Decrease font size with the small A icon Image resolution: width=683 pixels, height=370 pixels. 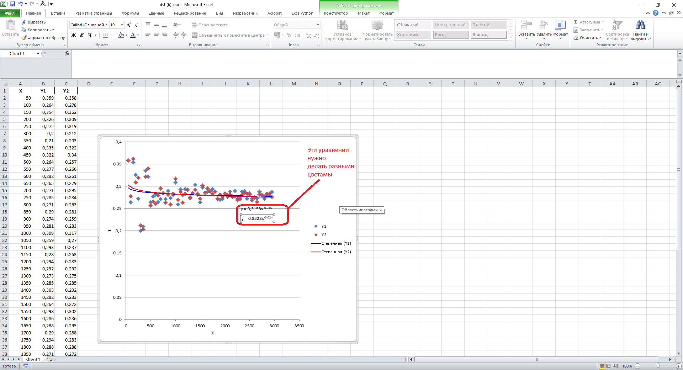click(136, 25)
